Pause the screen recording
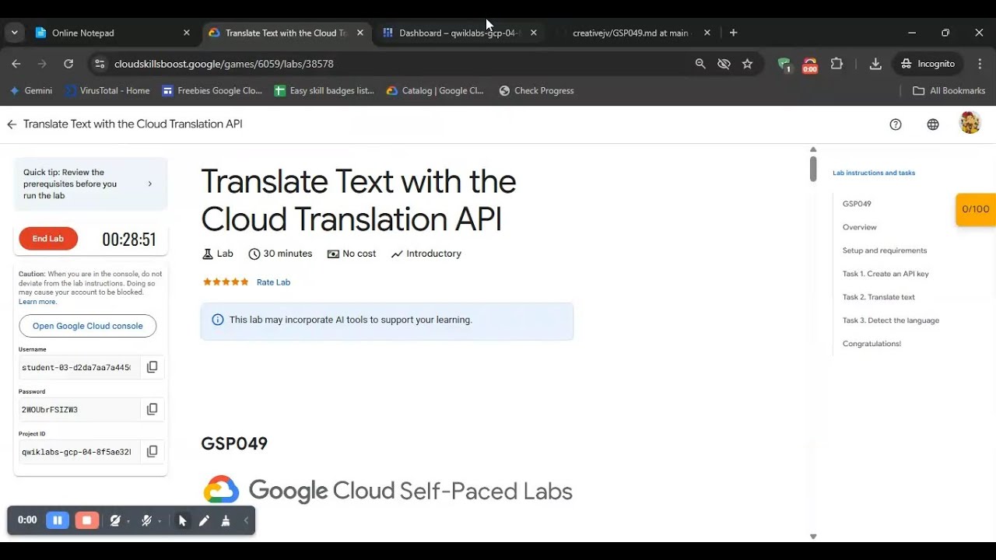The height and width of the screenshot is (560, 996). click(58, 520)
